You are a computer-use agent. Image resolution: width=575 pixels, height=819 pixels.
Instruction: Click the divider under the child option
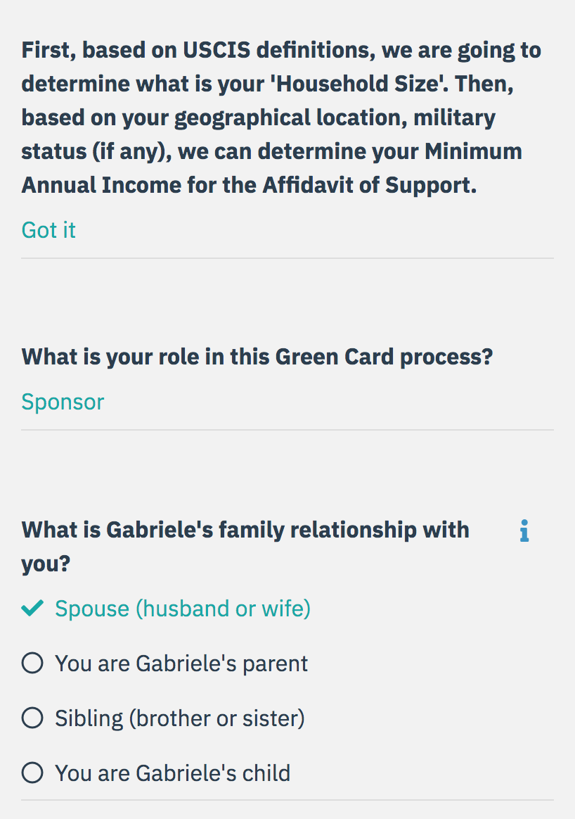click(287, 800)
